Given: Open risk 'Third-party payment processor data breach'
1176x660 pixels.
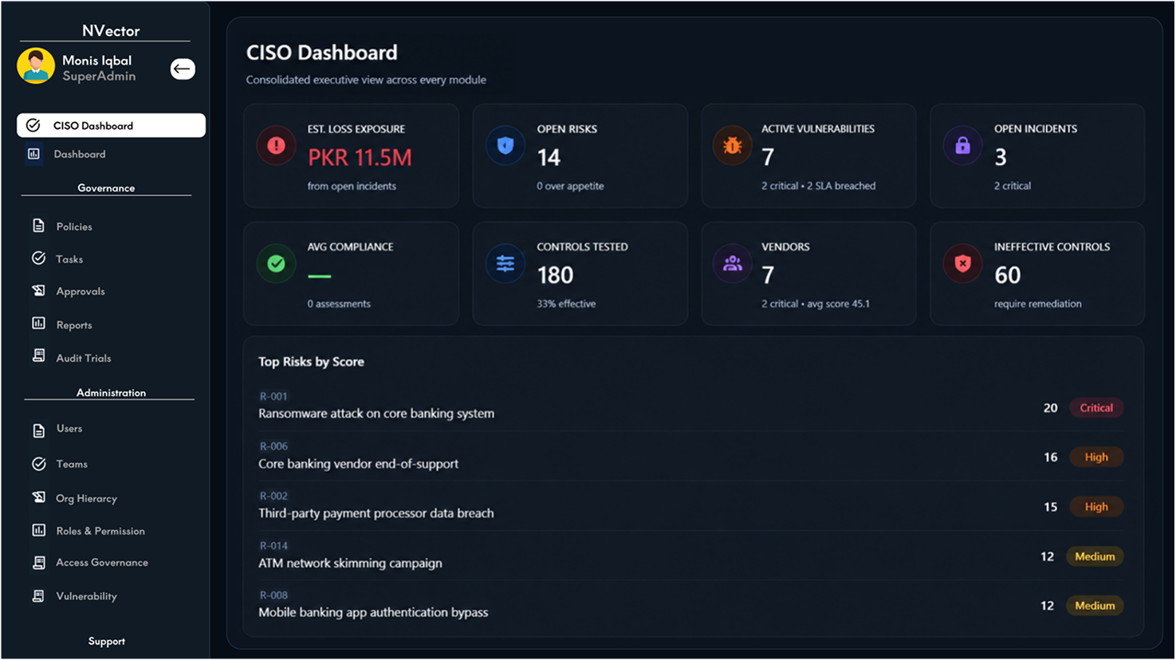Looking at the screenshot, I should point(376,513).
